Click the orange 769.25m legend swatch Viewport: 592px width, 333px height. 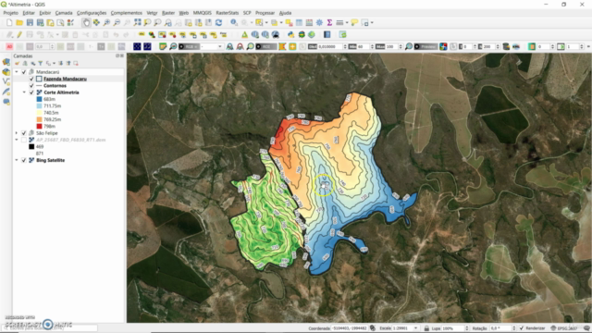39,119
